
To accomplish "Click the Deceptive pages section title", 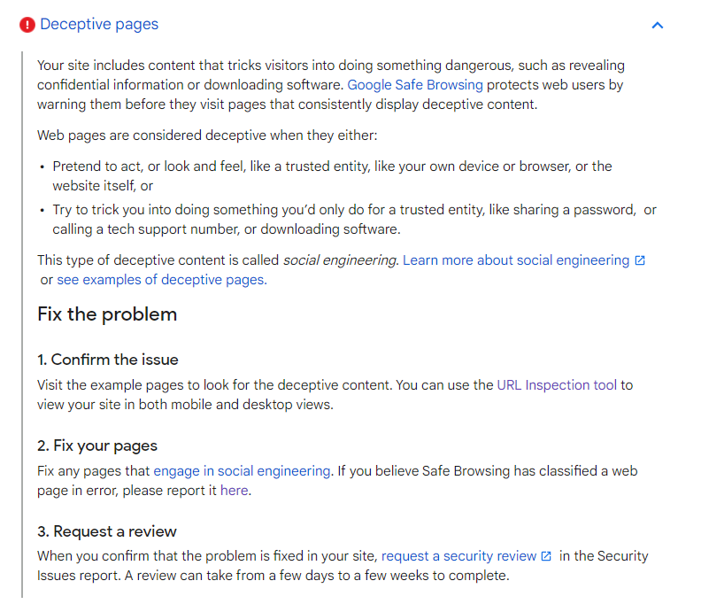I will (99, 24).
